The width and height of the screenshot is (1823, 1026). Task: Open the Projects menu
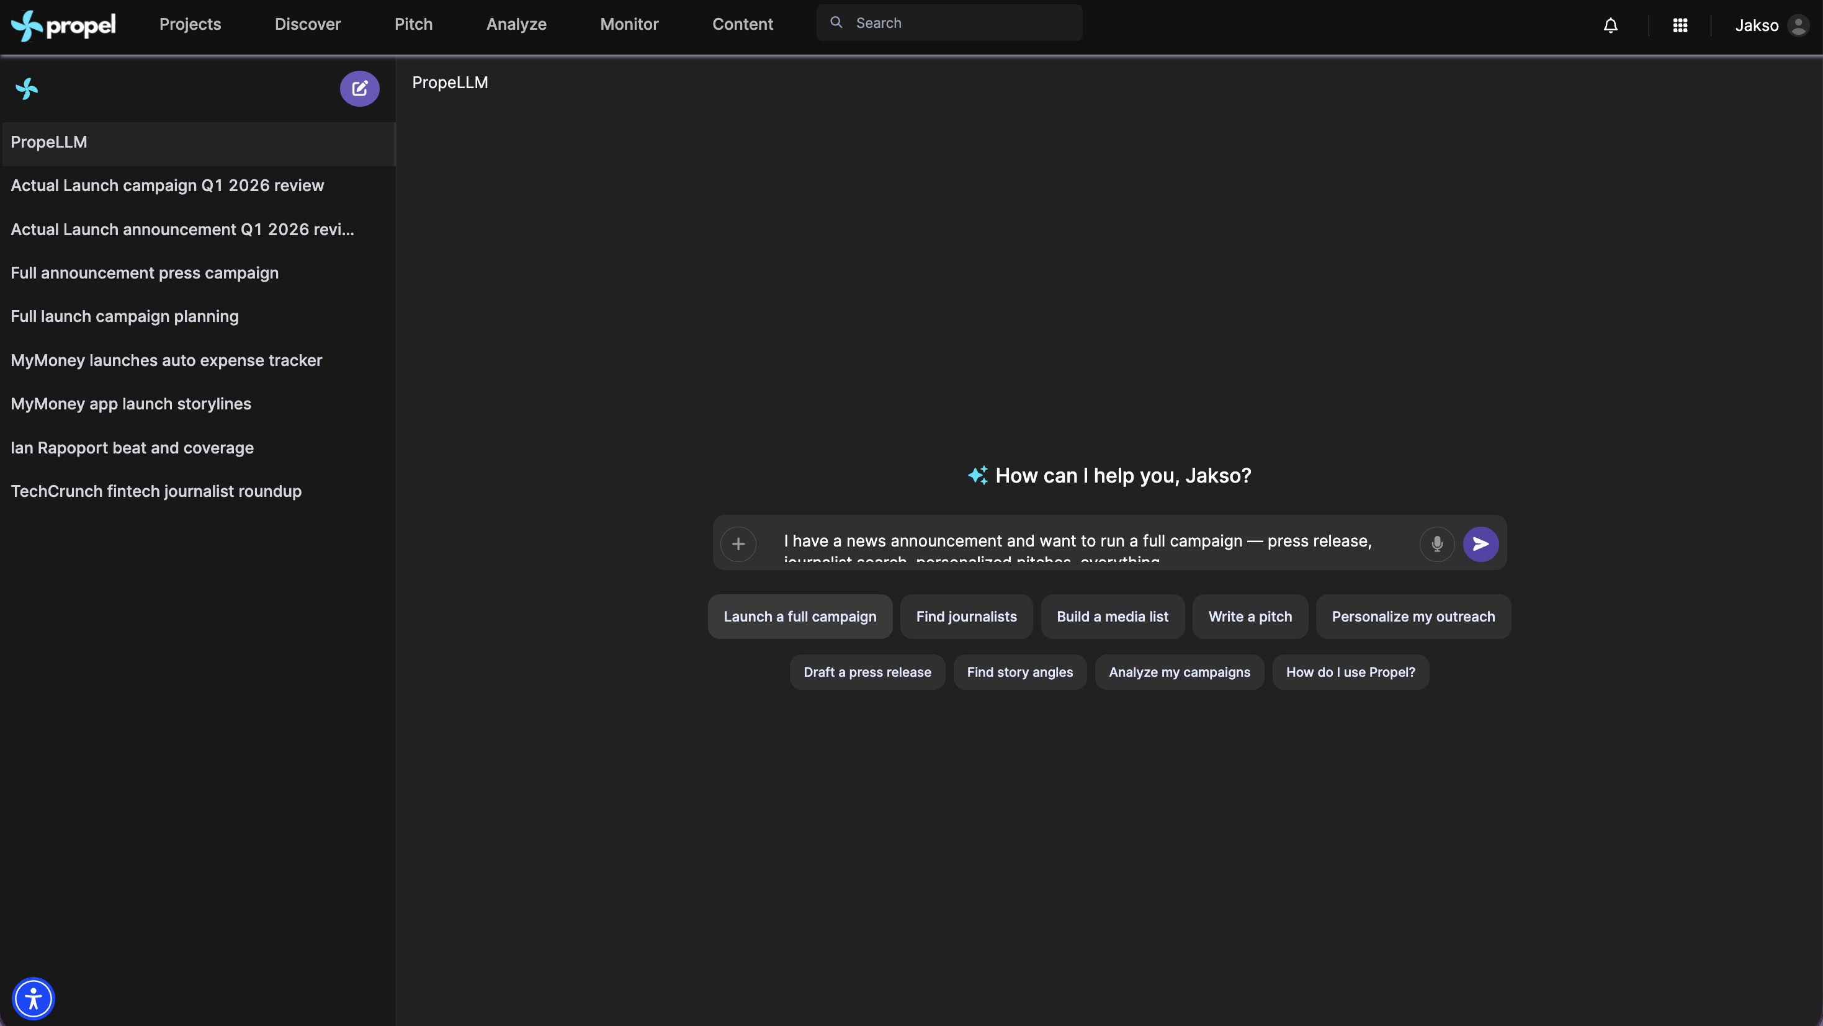(190, 24)
